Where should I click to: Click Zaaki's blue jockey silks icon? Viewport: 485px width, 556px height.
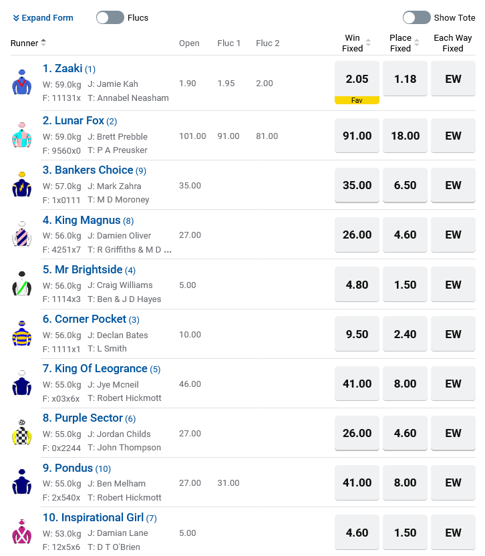coord(21,82)
